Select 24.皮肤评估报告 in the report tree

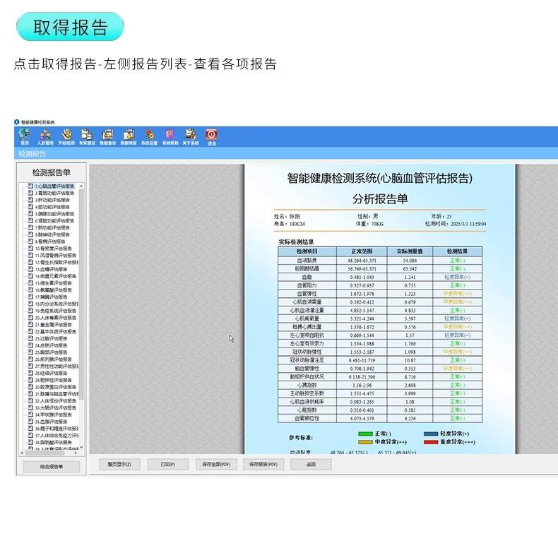point(51,345)
